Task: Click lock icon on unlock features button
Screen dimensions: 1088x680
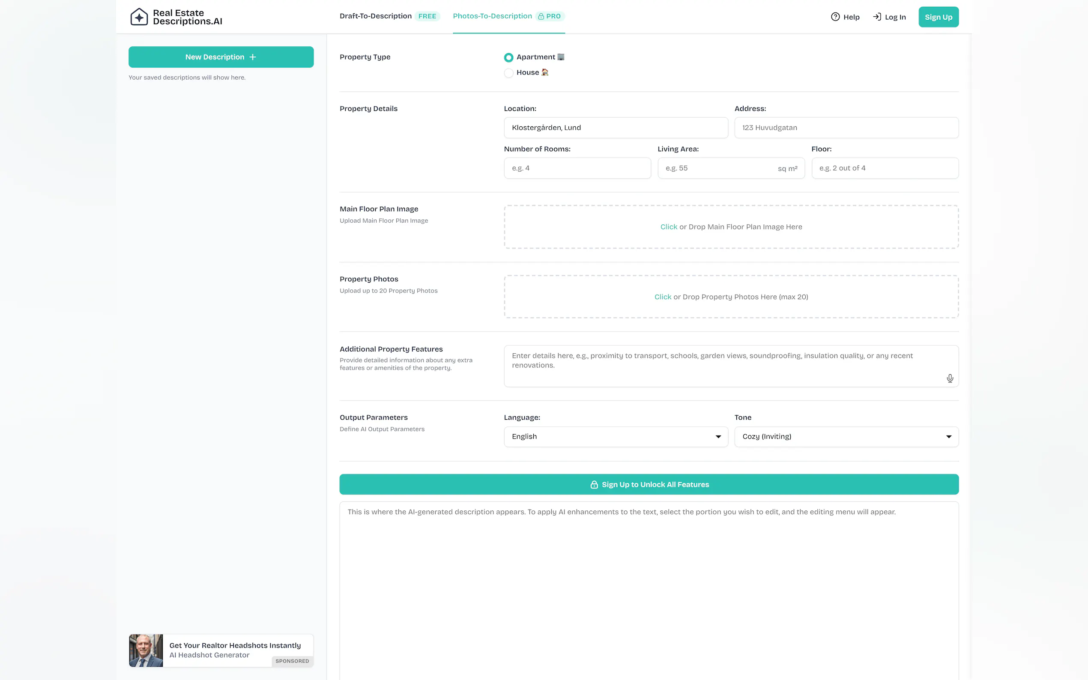Action: tap(594, 484)
